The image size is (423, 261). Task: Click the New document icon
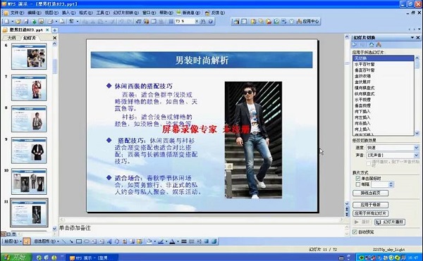7,21
